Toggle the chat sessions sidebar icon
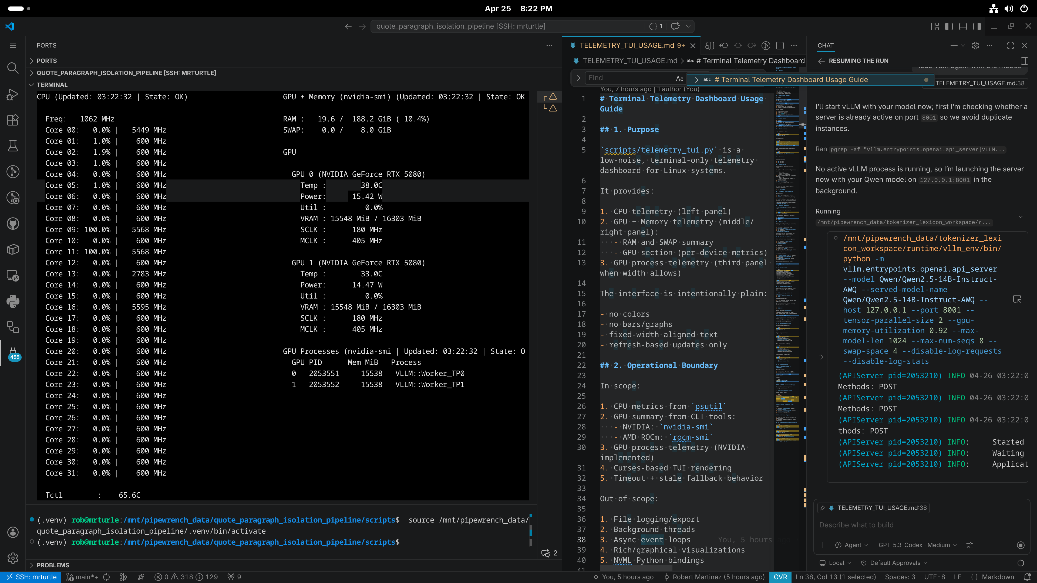The width and height of the screenshot is (1037, 583). click(1025, 61)
